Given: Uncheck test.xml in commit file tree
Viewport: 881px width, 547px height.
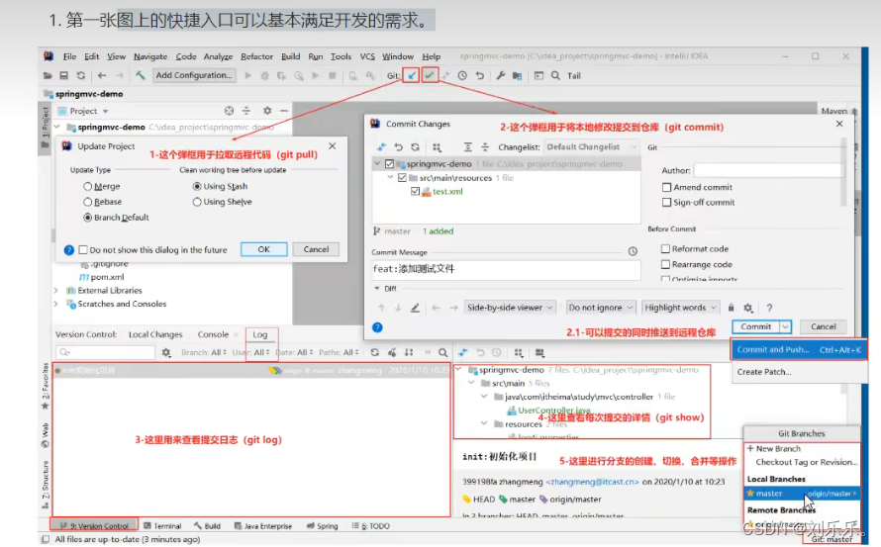Looking at the screenshot, I should [x=415, y=192].
